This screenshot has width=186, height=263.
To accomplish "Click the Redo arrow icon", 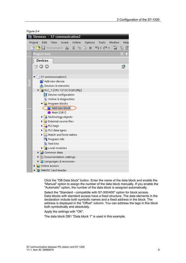I will 105,48.
